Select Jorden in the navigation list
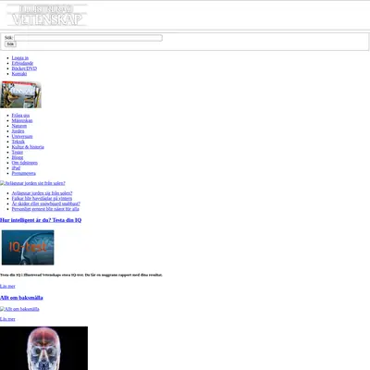The height and width of the screenshot is (370, 370). [18, 131]
